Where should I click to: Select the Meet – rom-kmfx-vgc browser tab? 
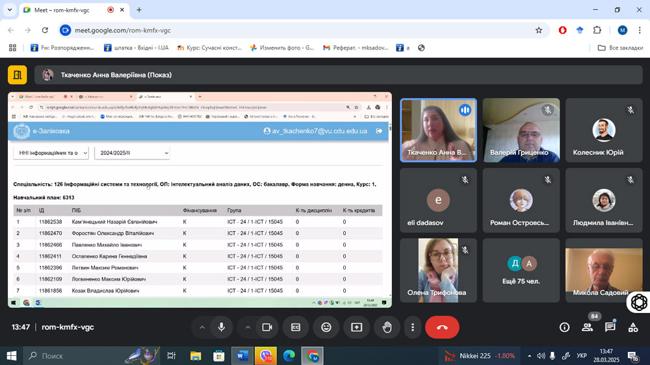point(65,10)
